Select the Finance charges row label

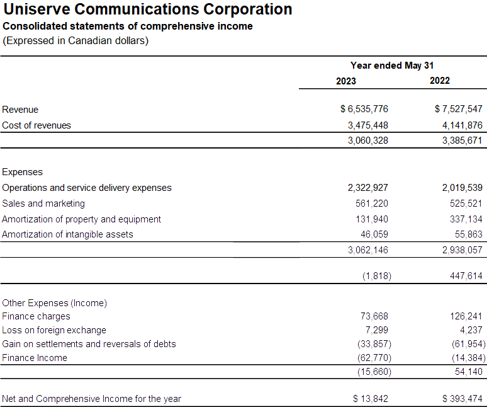(x=36, y=316)
